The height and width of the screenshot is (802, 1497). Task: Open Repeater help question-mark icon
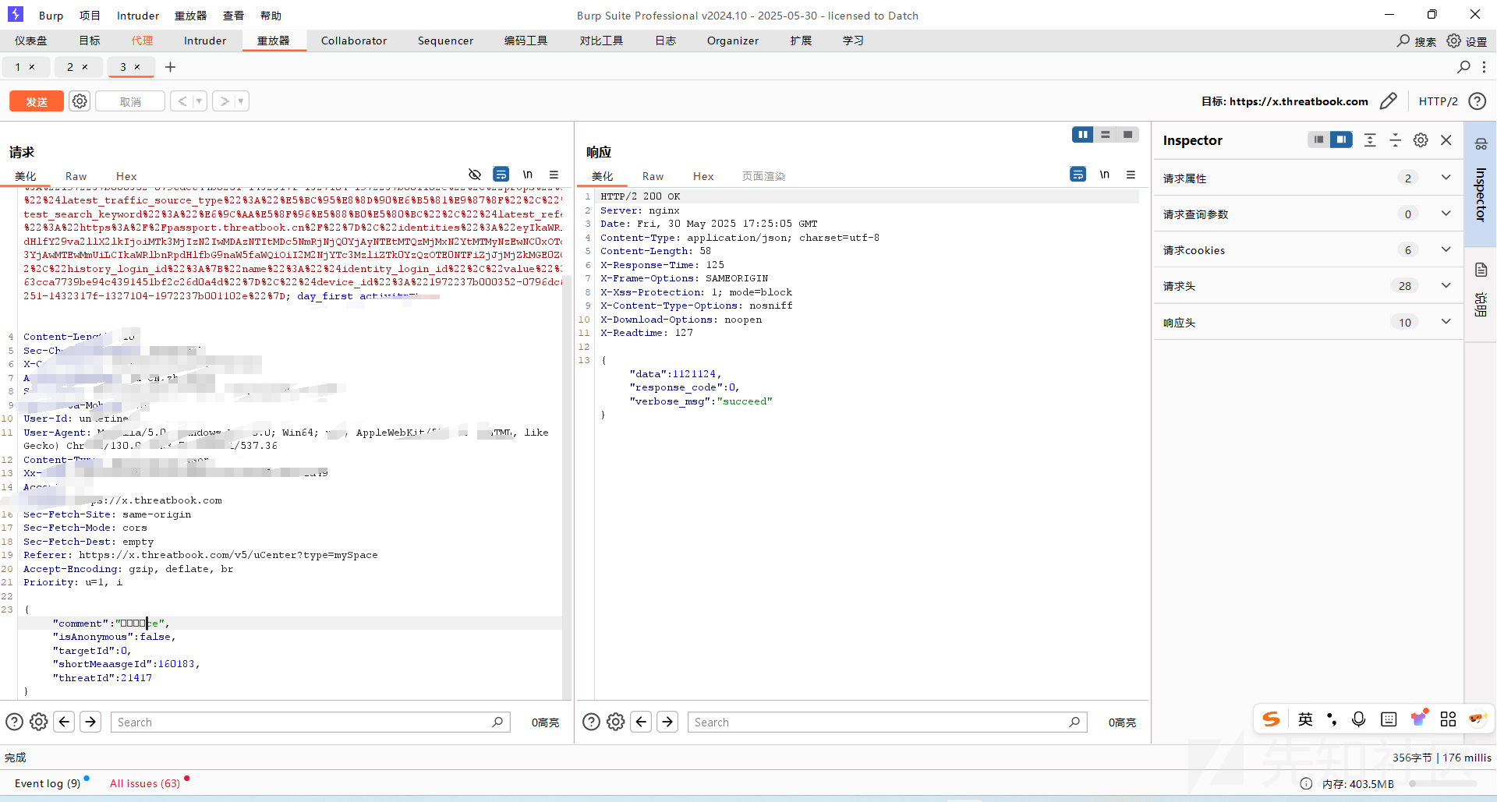1477,101
